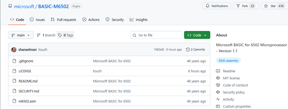Open commit hash 7460af2
Screen dimensions: 288x109
[x=159, y=49]
